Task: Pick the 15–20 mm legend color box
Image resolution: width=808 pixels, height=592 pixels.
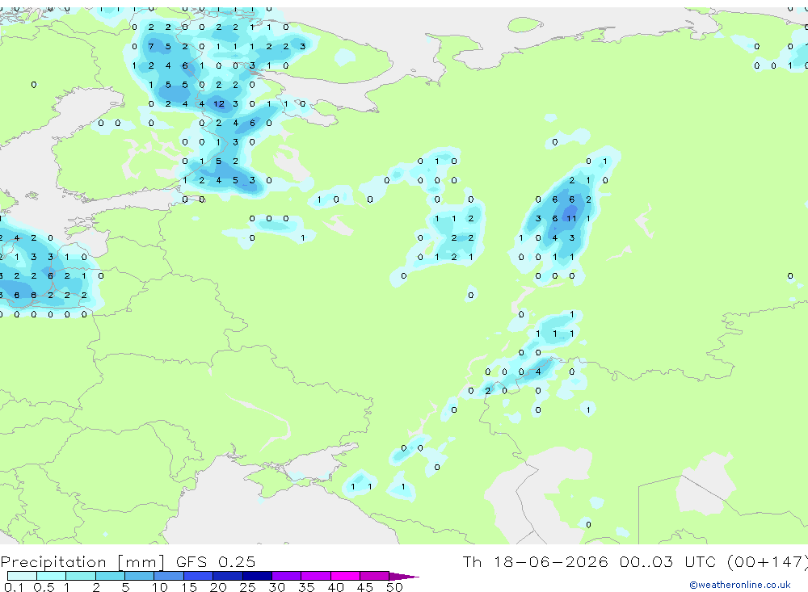Action: pos(199,576)
